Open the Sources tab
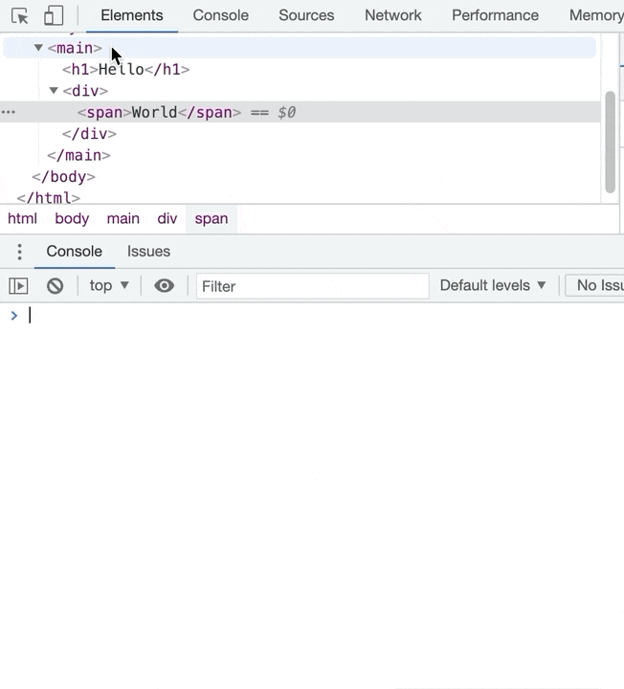Image resolution: width=624 pixels, height=689 pixels. pos(306,15)
